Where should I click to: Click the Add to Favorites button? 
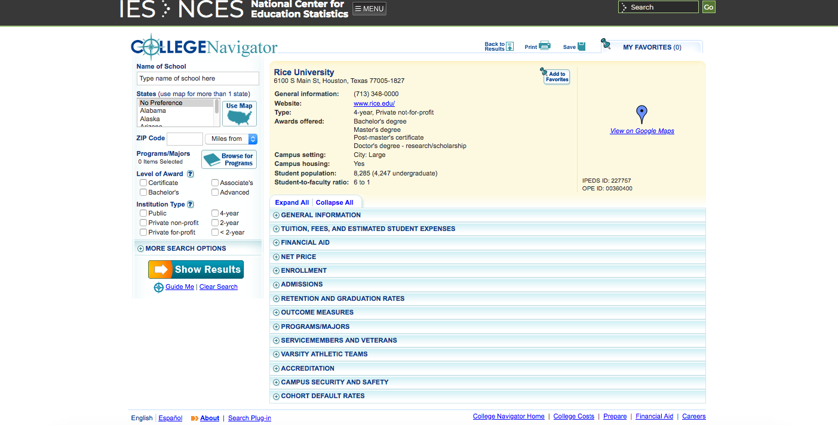(556, 76)
